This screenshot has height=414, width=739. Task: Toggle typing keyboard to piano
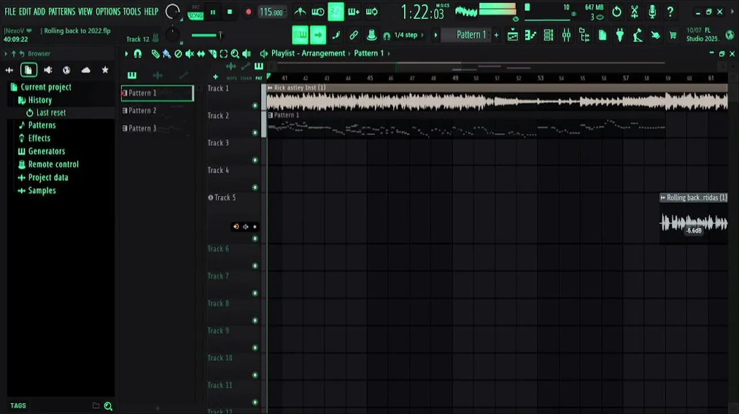[300, 35]
